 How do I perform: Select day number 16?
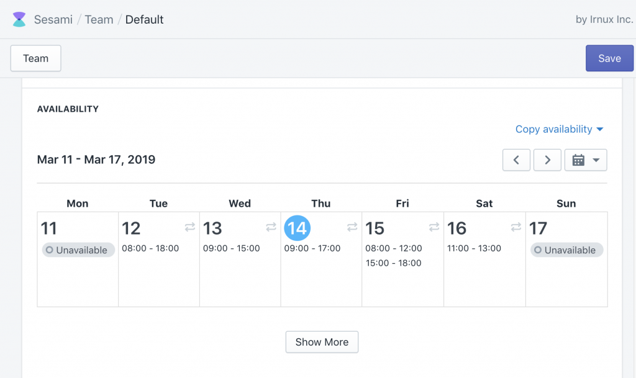[x=457, y=228]
